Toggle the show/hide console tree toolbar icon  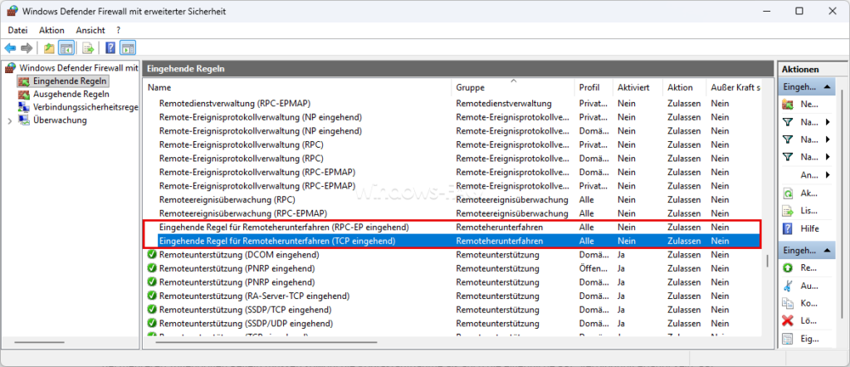66,48
